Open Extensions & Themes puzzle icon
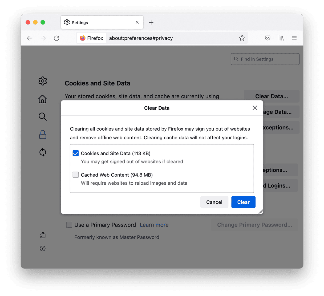The width and height of the screenshot is (324, 296). [43, 235]
